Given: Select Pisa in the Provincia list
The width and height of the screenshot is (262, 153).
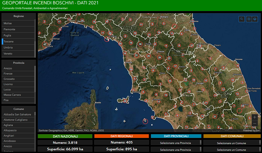Looking at the screenshot, I should click(x=18, y=100).
